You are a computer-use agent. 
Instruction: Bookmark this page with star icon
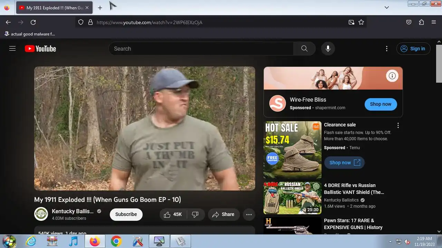coord(361,22)
